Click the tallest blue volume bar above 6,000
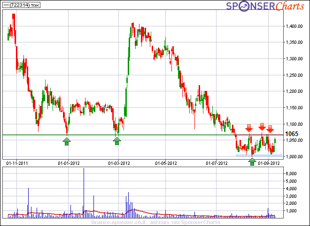This screenshot has height=226, width=310. (84, 193)
